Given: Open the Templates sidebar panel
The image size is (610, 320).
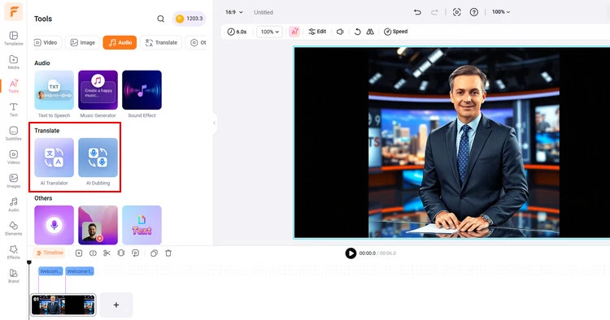Looking at the screenshot, I should pyautogui.click(x=13, y=38).
